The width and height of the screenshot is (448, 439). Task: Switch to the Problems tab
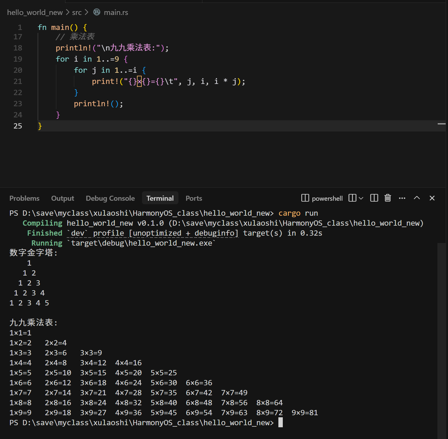coord(24,198)
